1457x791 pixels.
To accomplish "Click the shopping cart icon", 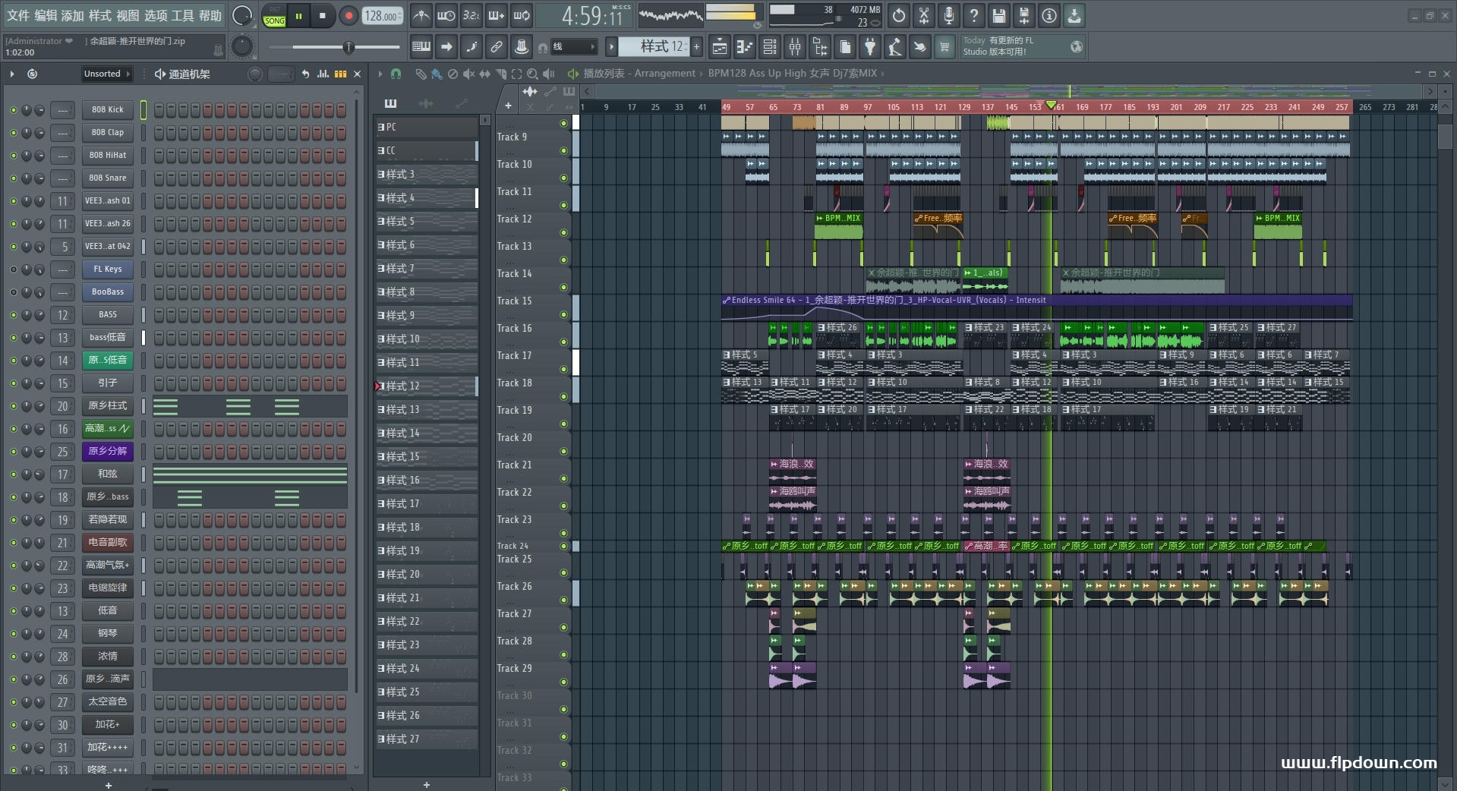I will click(x=944, y=47).
